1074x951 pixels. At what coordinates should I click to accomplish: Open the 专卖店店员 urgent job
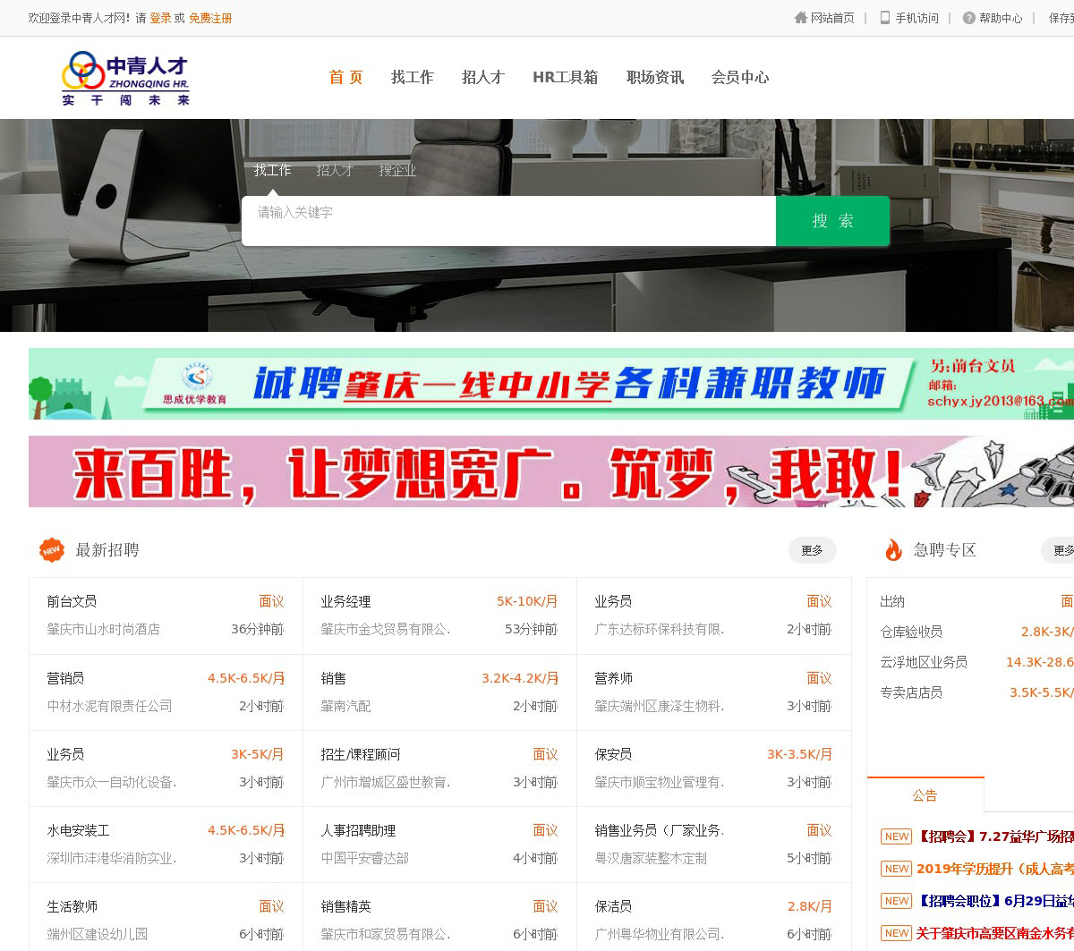pyautogui.click(x=911, y=692)
